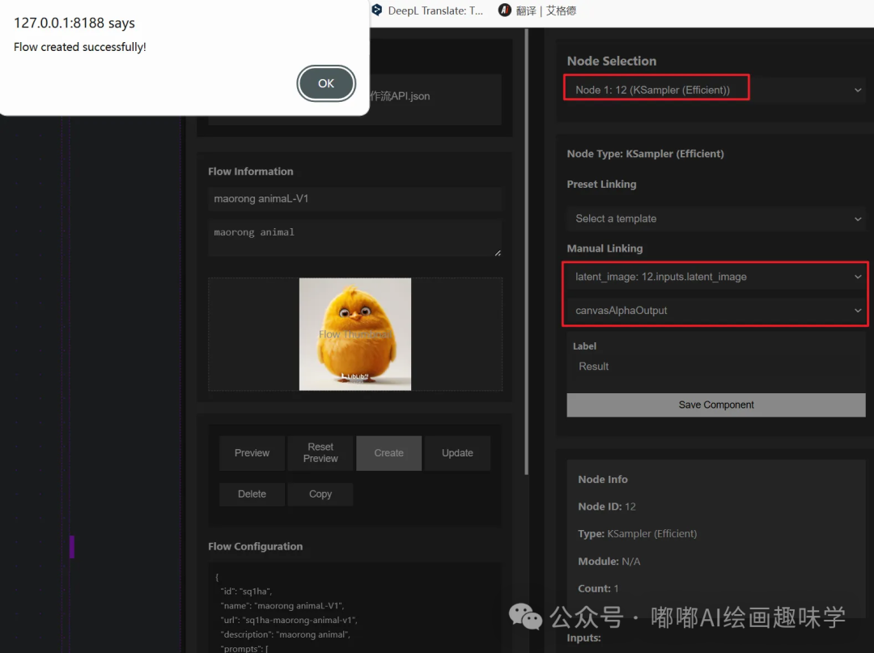Click the description textarea resize handle

tap(498, 253)
